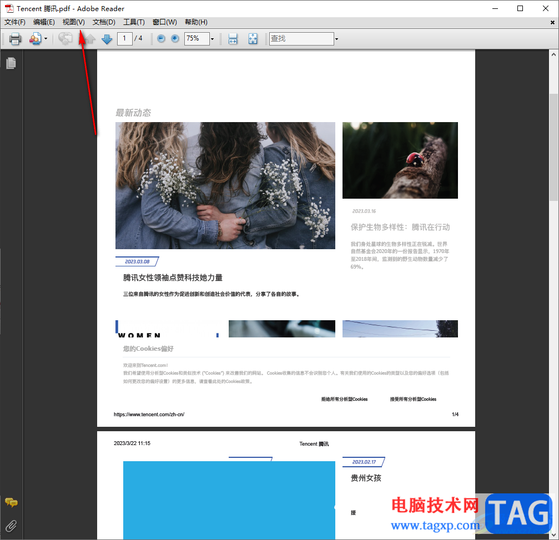The height and width of the screenshot is (540, 559).
Task: Click the Print icon in toolbar
Action: pos(15,38)
